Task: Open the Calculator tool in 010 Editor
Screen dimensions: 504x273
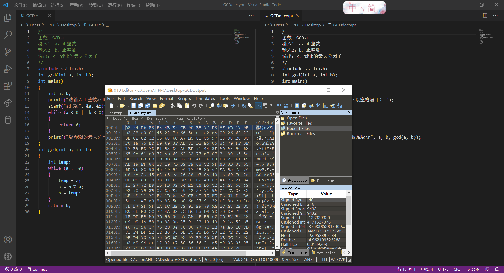Action: (x=297, y=106)
